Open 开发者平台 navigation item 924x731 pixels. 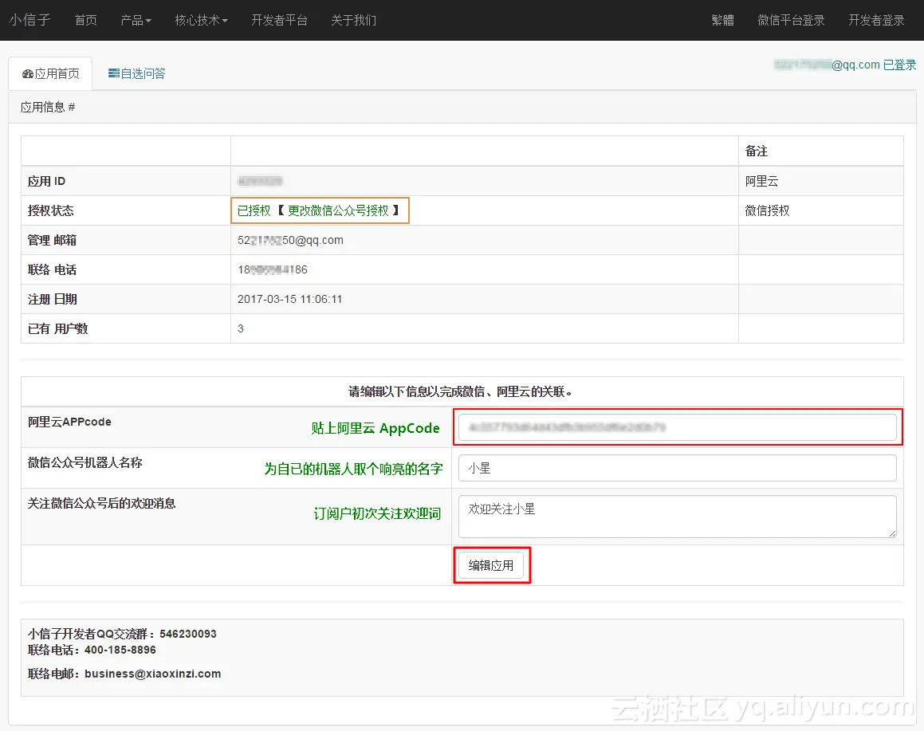279,20
